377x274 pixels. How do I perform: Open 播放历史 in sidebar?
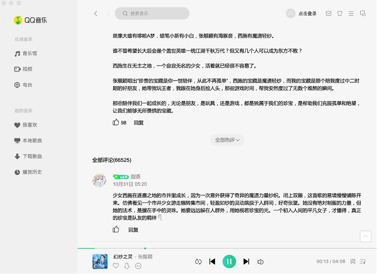28,172
